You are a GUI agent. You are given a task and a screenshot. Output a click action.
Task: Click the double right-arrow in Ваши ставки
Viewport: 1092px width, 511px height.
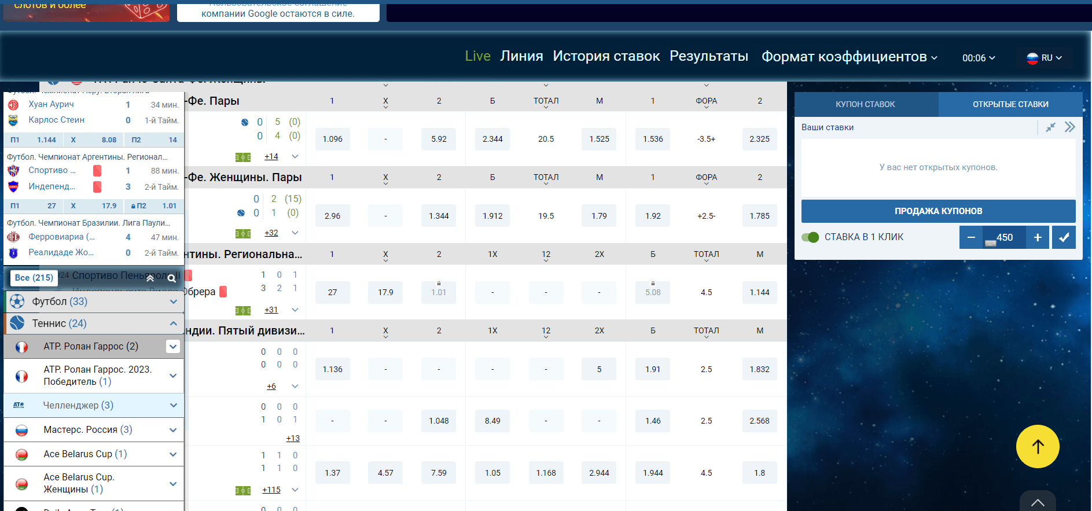(x=1069, y=127)
